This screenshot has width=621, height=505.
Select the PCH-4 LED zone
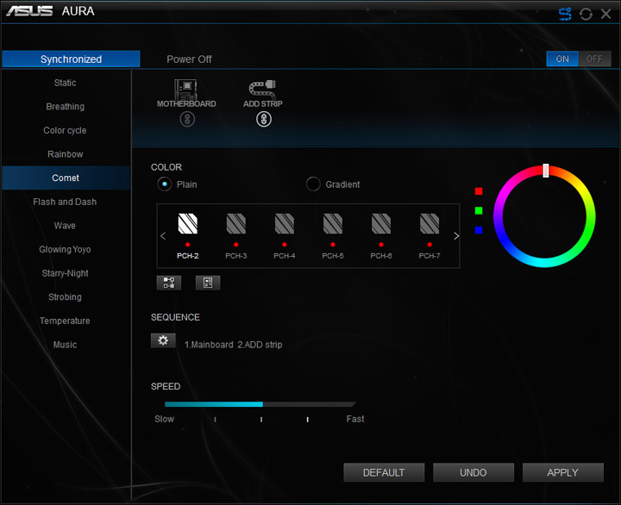285,236
